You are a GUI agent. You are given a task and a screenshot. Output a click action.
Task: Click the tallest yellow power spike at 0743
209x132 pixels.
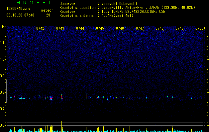point(62,126)
